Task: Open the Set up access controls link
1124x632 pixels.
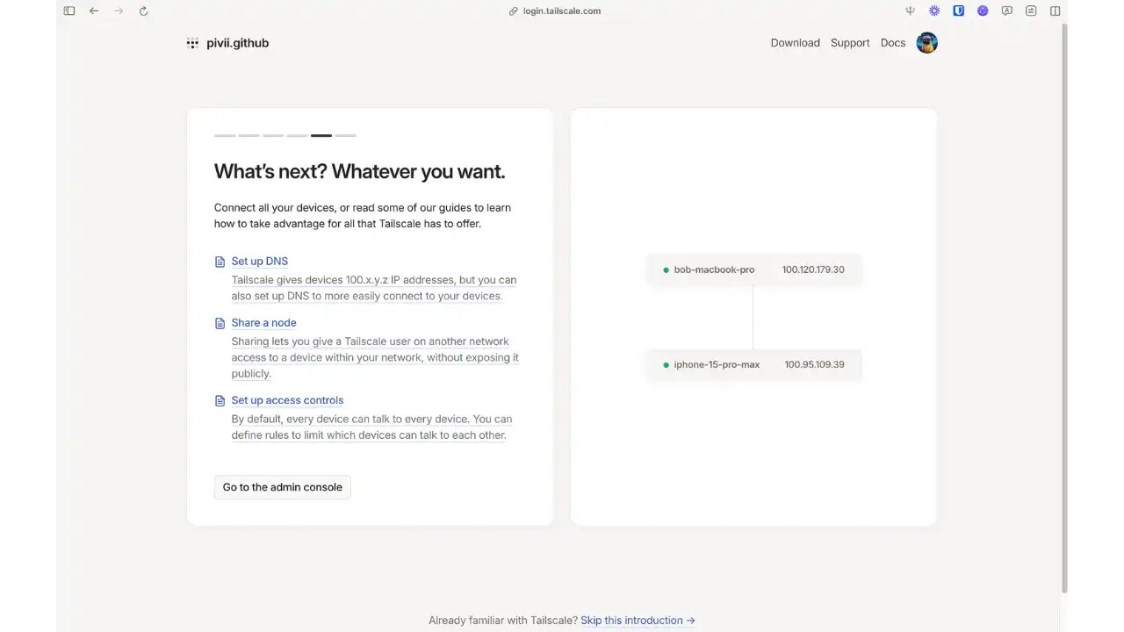Action: coord(287,400)
